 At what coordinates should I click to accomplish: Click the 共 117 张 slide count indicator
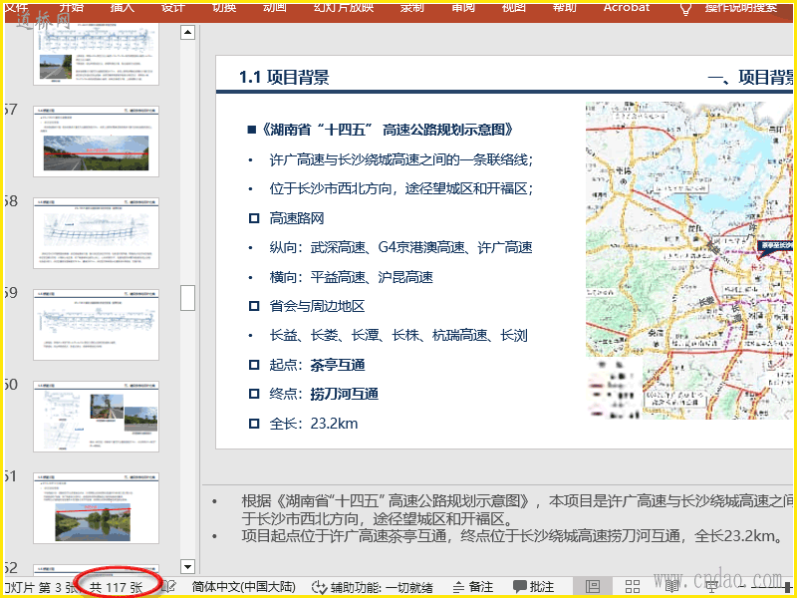pos(116,587)
